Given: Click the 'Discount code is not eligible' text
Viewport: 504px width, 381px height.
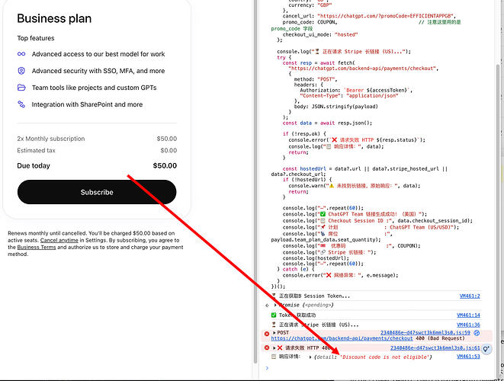Looking at the screenshot, I should point(384,357).
